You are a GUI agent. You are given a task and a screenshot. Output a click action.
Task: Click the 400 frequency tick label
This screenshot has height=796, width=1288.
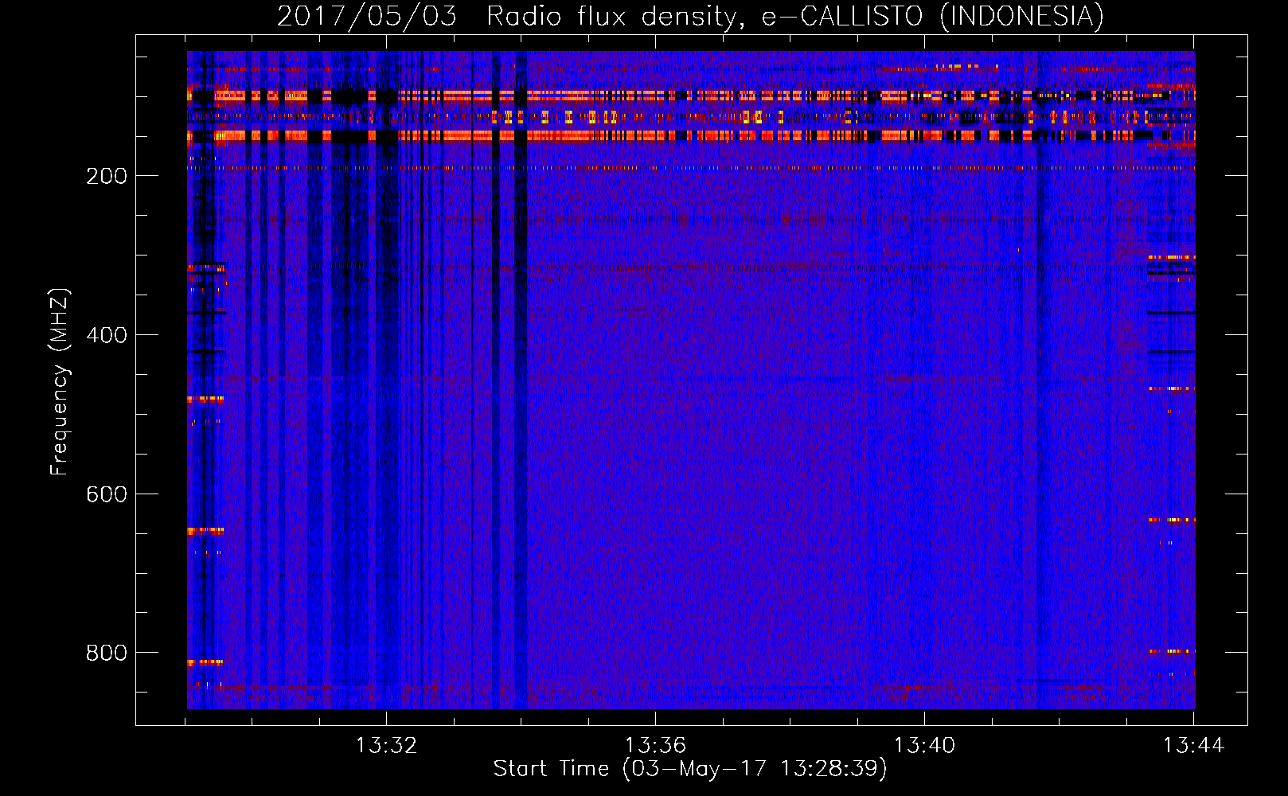107,335
